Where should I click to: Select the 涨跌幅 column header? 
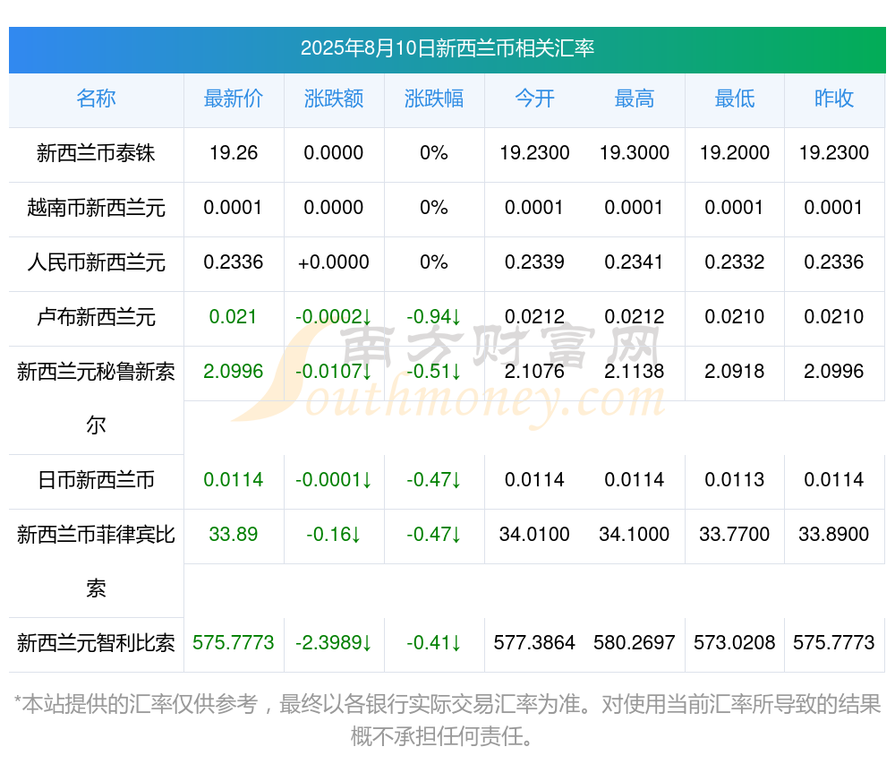(434, 99)
